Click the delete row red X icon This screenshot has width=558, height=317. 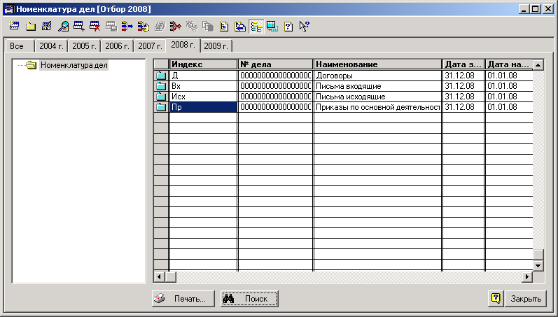(95, 27)
